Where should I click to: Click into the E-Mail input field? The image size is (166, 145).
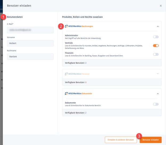tap(30, 30)
